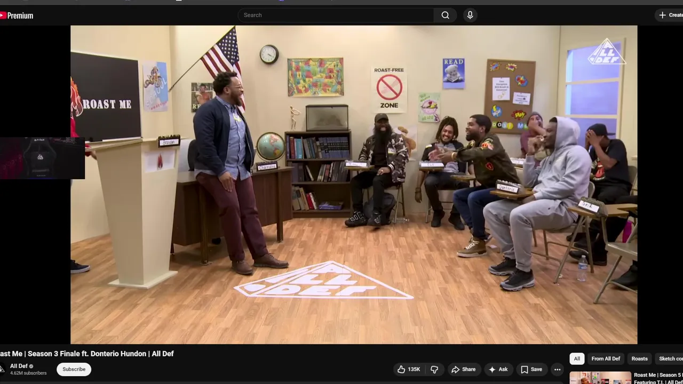The image size is (683, 384).
Task: Click the small overlay thumbnail beside the video
Action: (x=42, y=158)
